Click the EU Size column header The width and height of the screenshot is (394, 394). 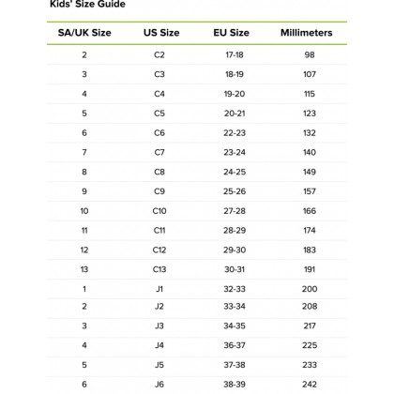coord(231,33)
